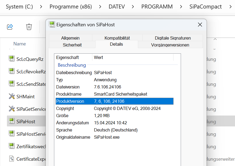The image size is (235, 166).
Task: Open the Programme (x86) breadcrumb link
Action: 71,7
